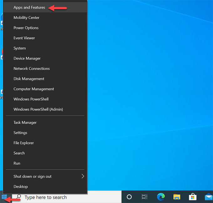
Task: Choose the Search menu entry
Action: (x=45, y=153)
